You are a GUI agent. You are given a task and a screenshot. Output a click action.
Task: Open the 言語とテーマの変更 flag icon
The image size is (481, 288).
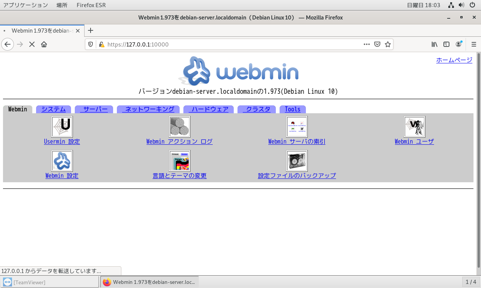pyautogui.click(x=180, y=161)
